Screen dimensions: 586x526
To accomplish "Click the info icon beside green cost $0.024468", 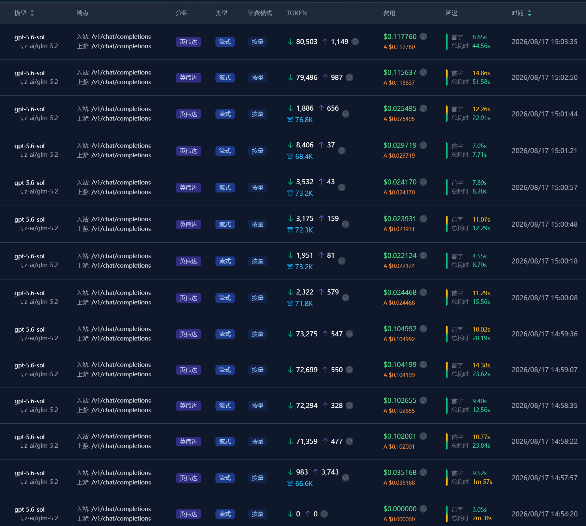I will click(x=423, y=292).
